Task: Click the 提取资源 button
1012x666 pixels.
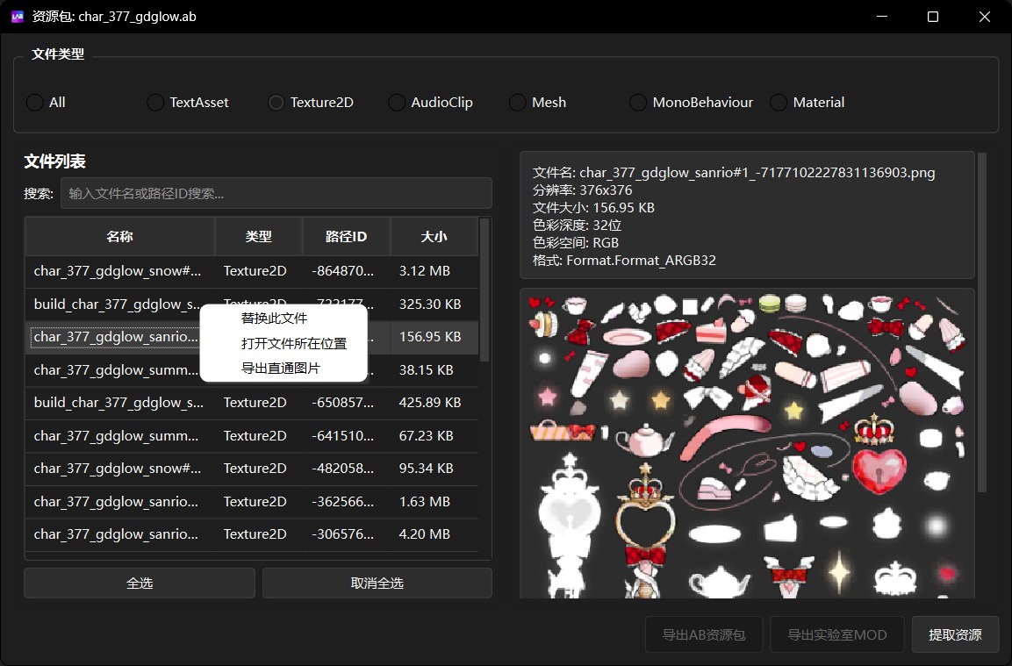Action: tap(955, 634)
